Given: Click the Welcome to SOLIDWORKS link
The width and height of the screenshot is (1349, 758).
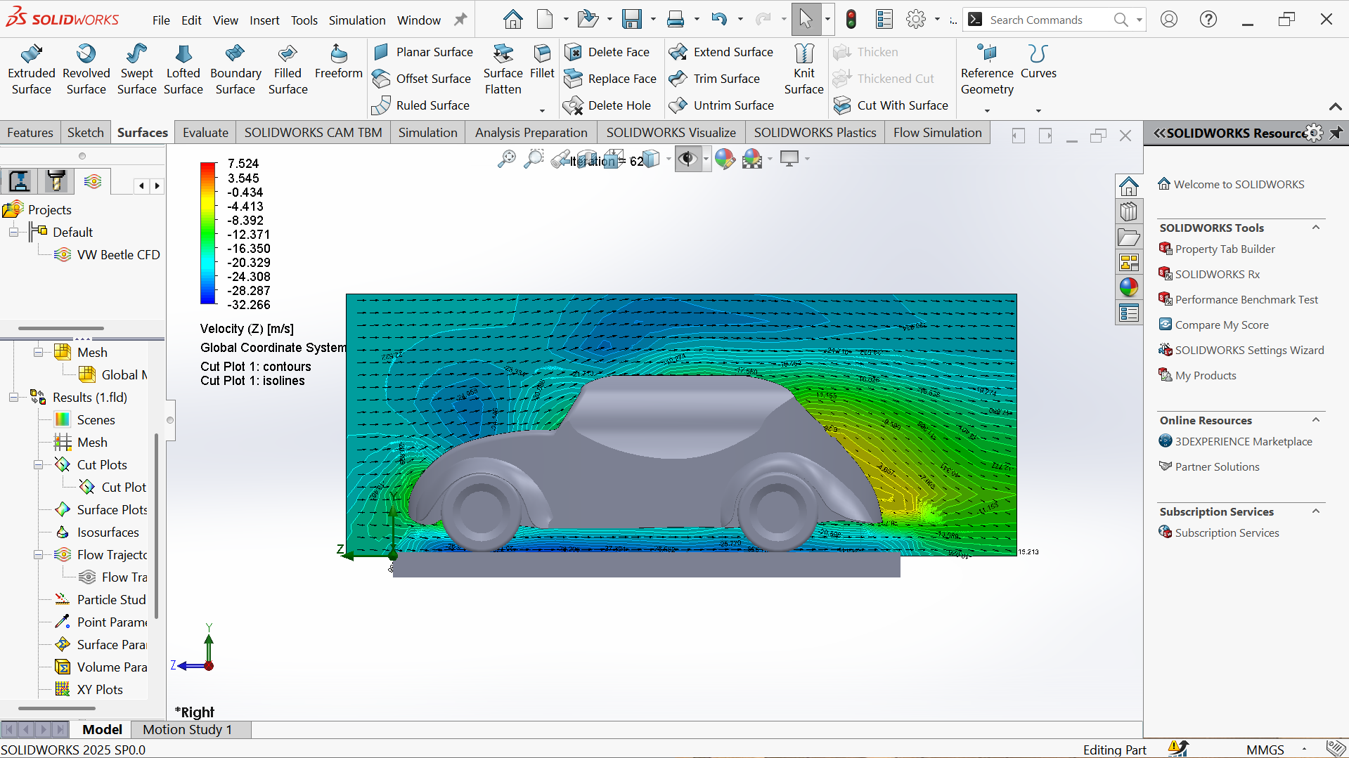Looking at the screenshot, I should click(x=1239, y=185).
